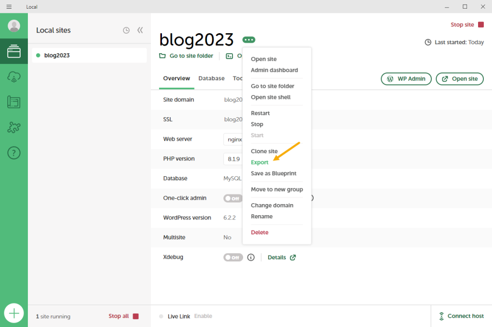Image resolution: width=492 pixels, height=327 pixels.
Task: Open the Blueprints sidebar icon
Action: 14,102
